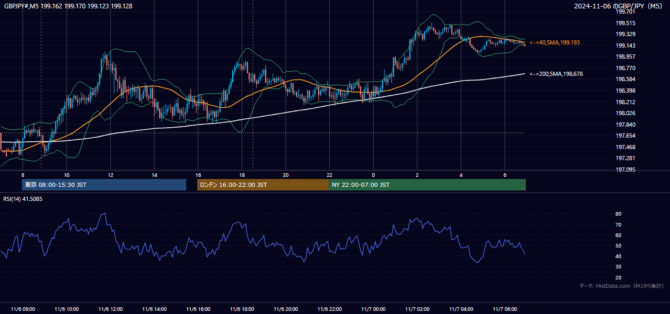Image resolution: width=670 pixels, height=314 pixels.
Task: Click hour label 12 under the price chart
Action: pyautogui.click(x=111, y=175)
